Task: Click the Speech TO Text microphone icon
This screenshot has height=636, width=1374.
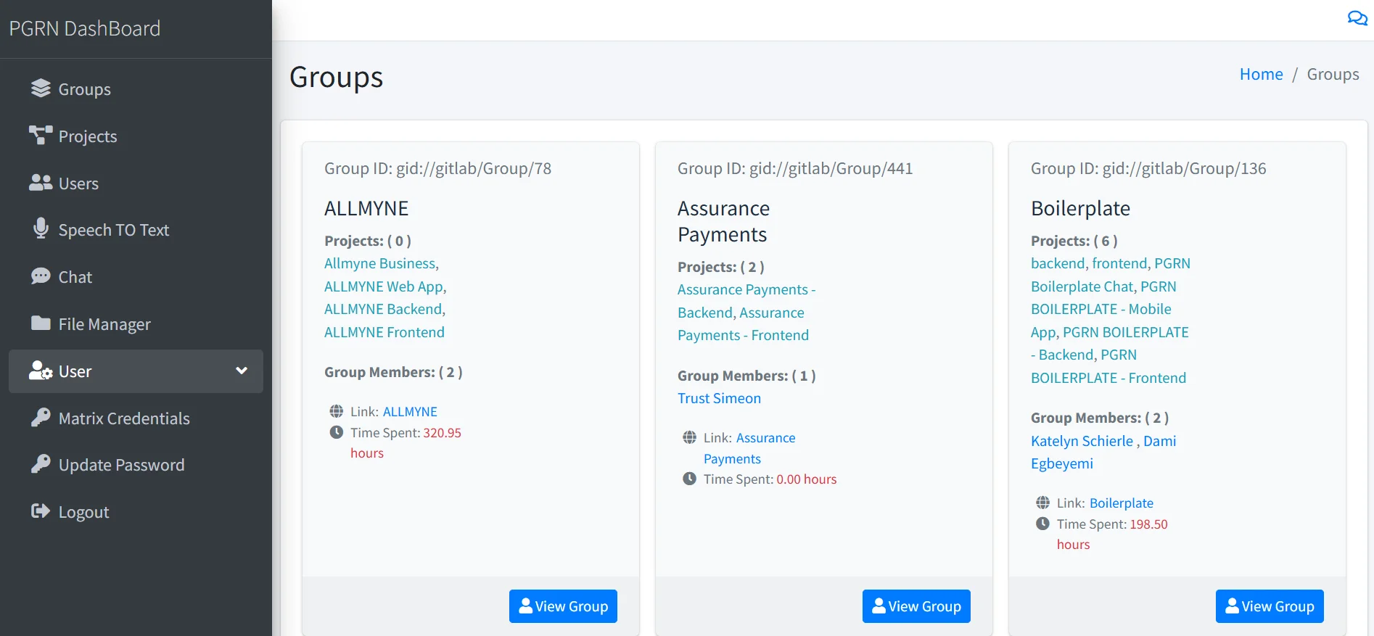Action: pos(41,229)
